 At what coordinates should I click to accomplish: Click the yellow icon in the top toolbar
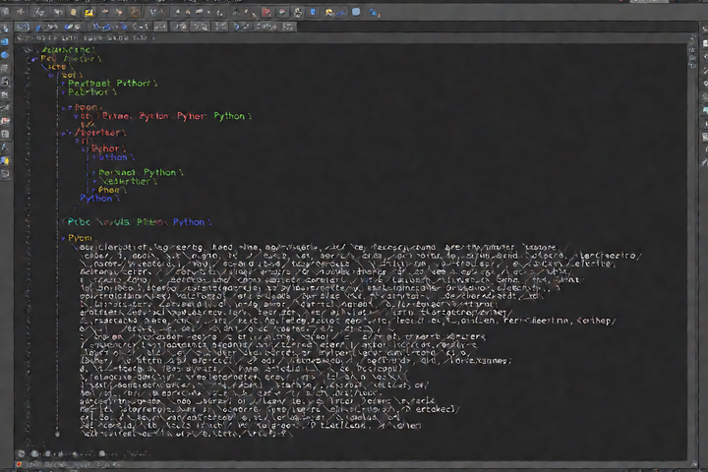click(88, 13)
